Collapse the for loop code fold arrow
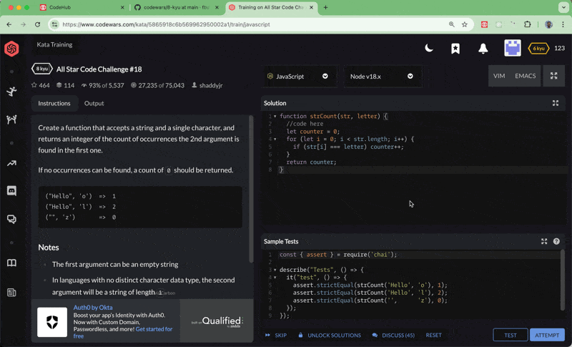This screenshot has height=347, width=572. [x=275, y=139]
